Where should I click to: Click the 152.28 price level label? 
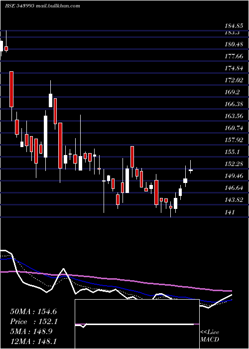234,164
